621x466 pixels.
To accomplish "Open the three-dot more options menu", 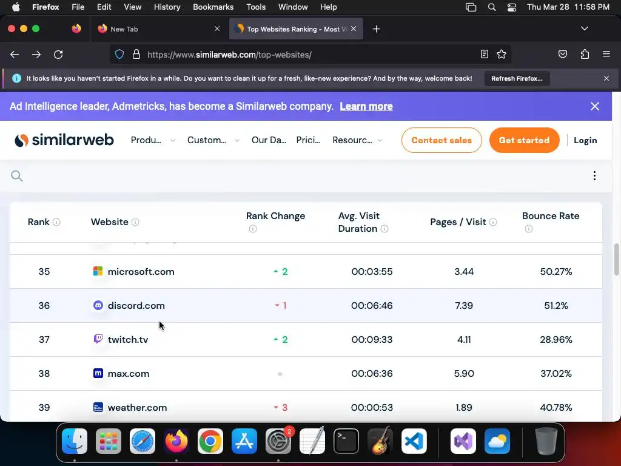I will point(594,175).
